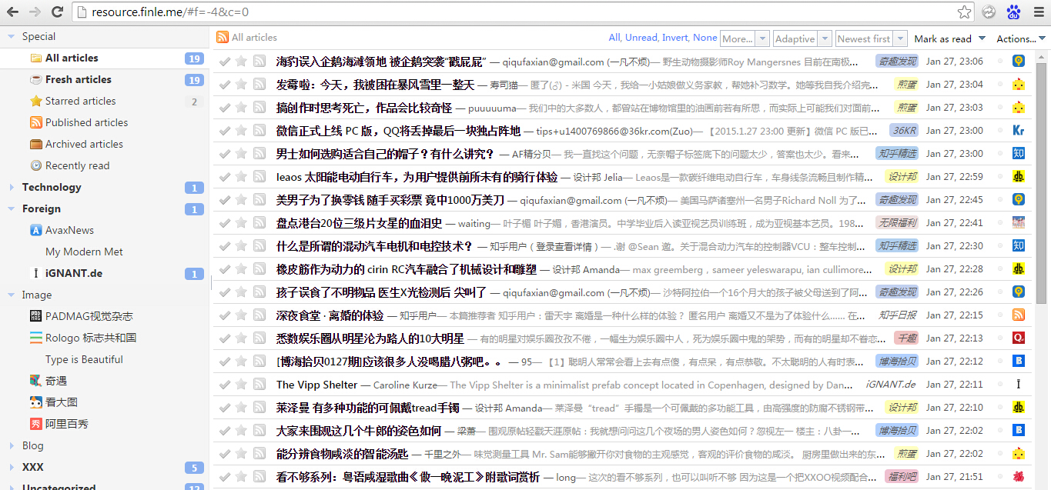The height and width of the screenshot is (490, 1051).
Task: Bookmark page with the star icon
Action: pos(964,12)
